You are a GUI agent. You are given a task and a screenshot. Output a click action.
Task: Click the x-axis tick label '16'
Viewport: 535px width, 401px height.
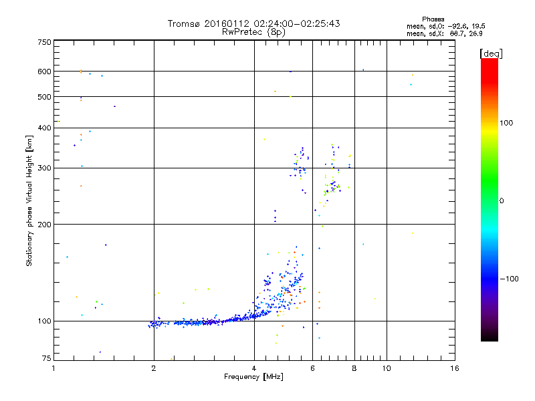455,368
